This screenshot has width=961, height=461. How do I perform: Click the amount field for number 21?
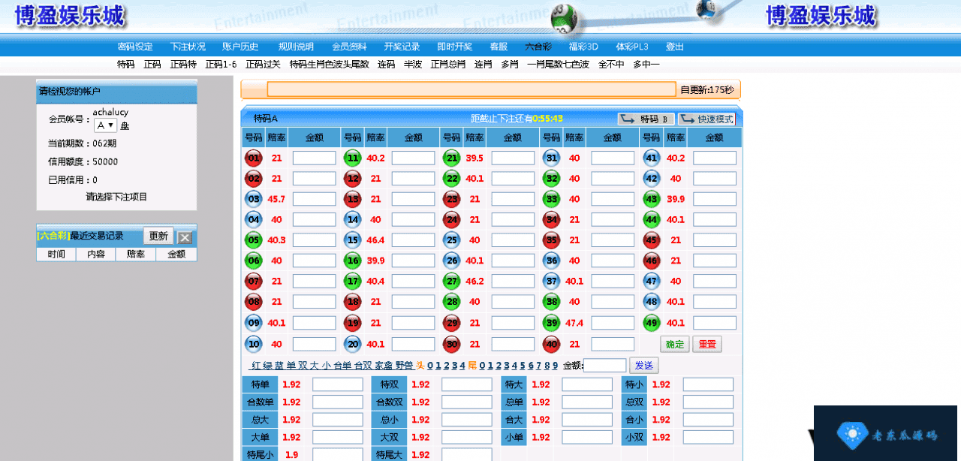[513, 158]
